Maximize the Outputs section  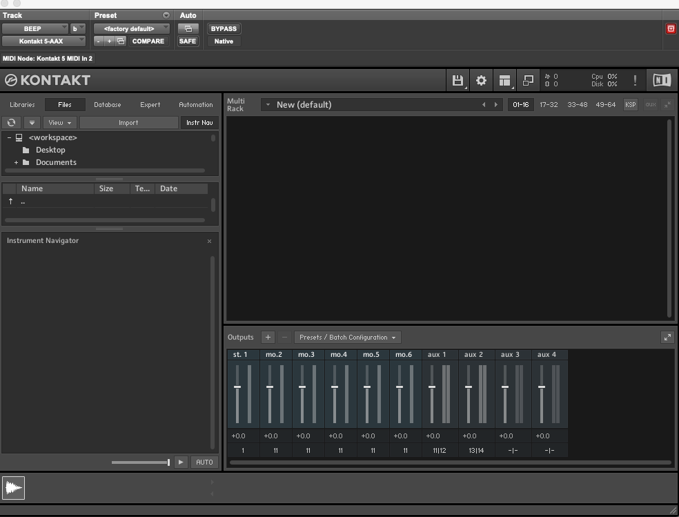[x=667, y=338]
